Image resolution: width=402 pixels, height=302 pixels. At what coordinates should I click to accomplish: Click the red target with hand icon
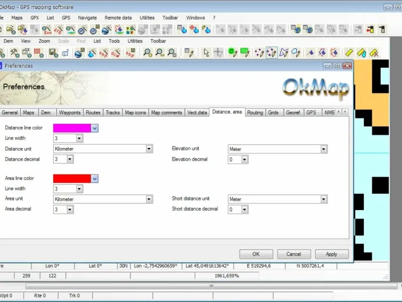pyautogui.click(x=194, y=30)
